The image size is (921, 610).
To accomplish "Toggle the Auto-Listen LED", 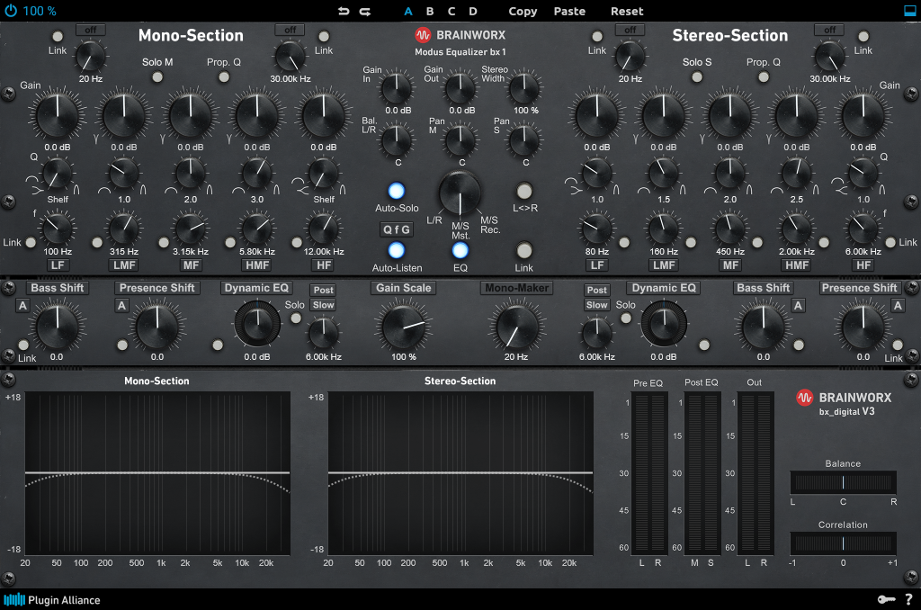I will click(x=397, y=250).
